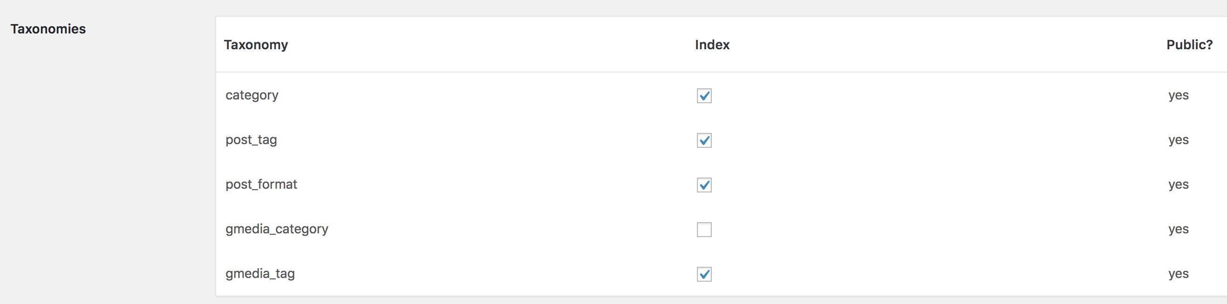Screen dimensions: 1227x304
Task: Click the Public? column header
Action: point(1189,45)
